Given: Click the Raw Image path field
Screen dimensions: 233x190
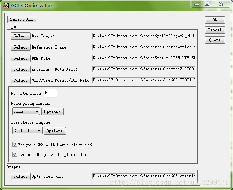Looking at the screenshot, I should pyautogui.click(x=144, y=36).
